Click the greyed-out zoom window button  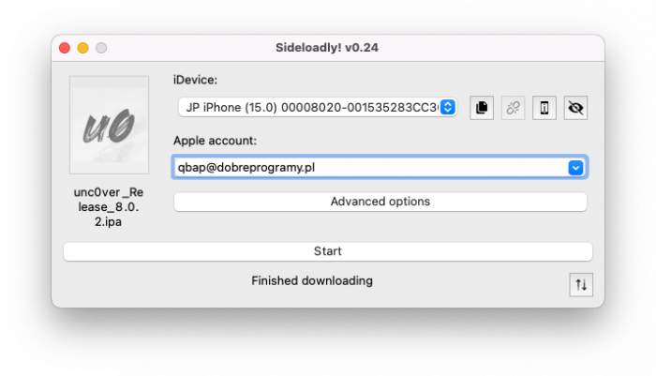pyautogui.click(x=101, y=48)
